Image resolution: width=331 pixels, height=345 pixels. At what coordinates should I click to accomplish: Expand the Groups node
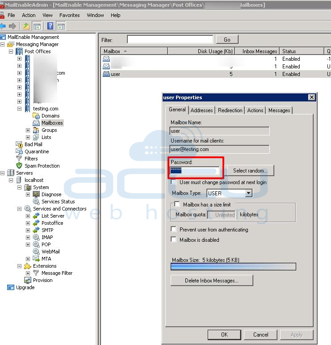28,130
